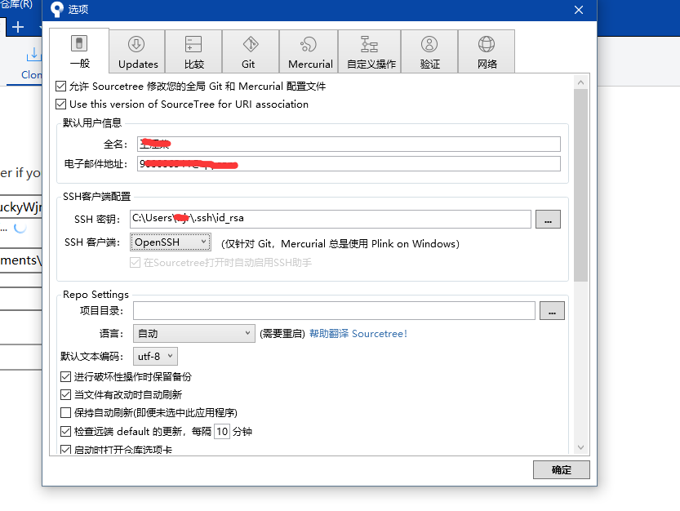The width and height of the screenshot is (680, 511).
Task: Click the Sourcetree logo in dialog title
Action: [57, 9]
